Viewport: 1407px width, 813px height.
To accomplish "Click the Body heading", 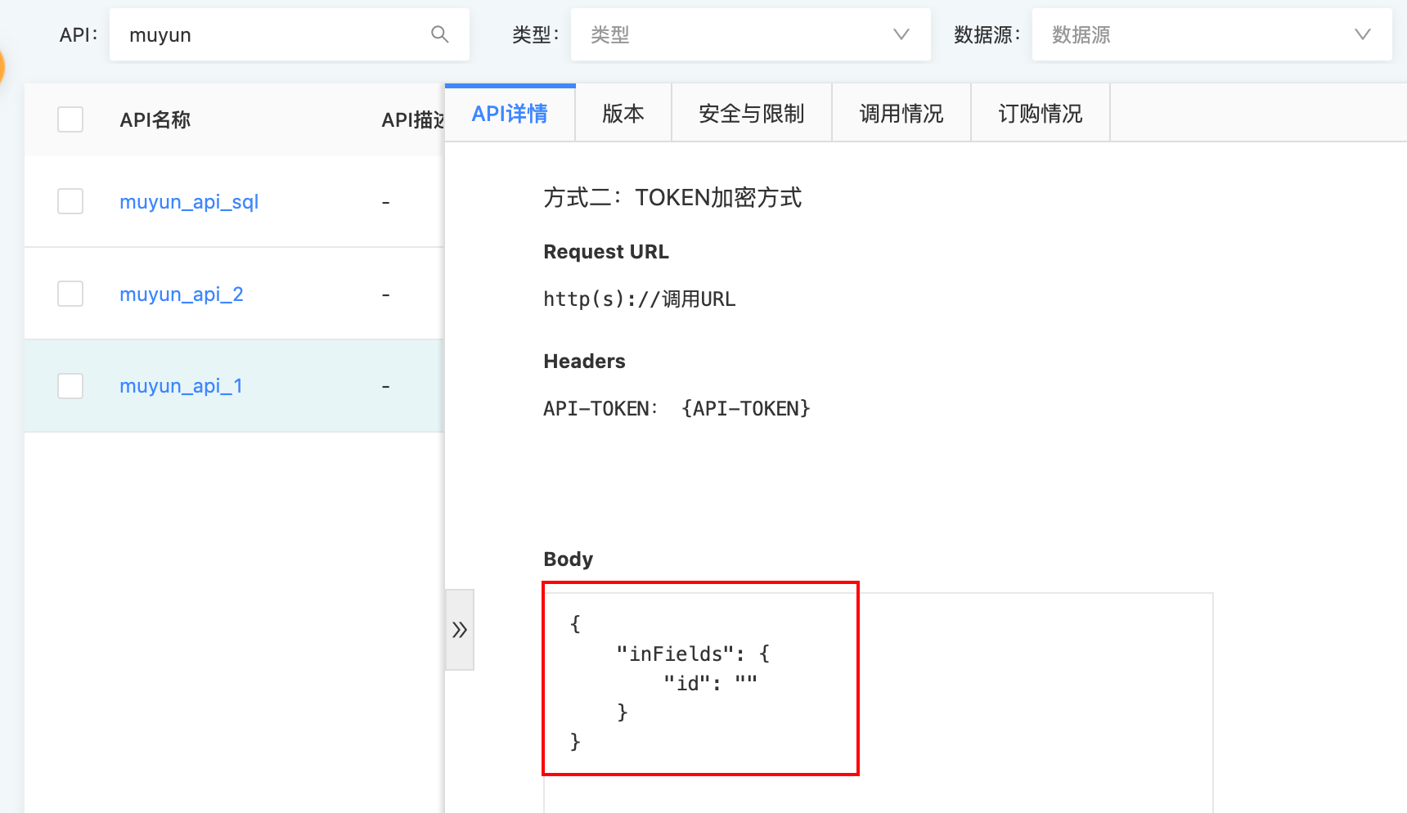I will pos(568,559).
